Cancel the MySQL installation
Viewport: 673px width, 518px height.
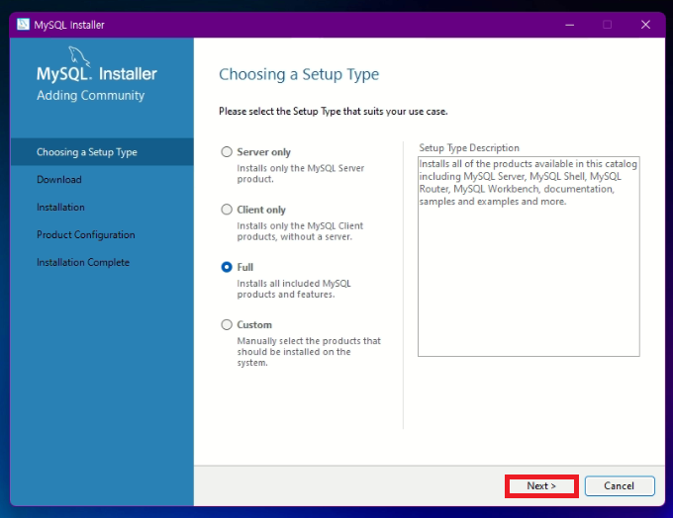point(620,485)
